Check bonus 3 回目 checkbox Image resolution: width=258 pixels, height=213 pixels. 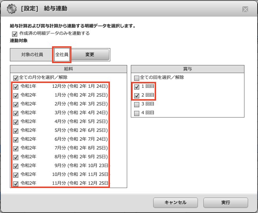tap(137, 104)
